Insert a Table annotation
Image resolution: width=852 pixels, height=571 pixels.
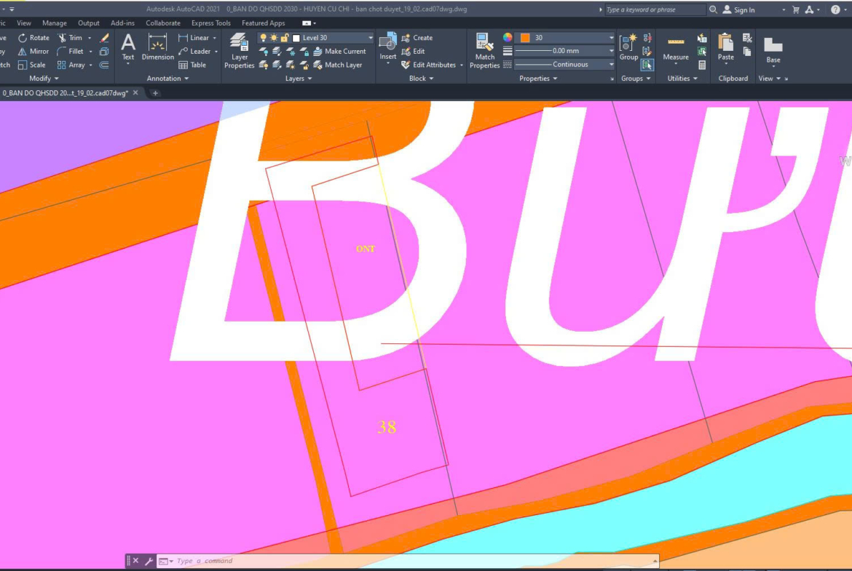[x=192, y=65]
